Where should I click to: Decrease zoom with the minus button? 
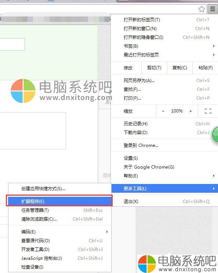pos(163,111)
